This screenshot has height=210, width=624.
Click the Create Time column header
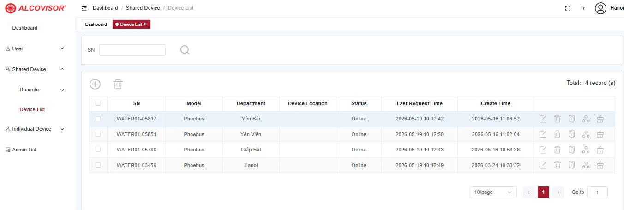point(496,103)
